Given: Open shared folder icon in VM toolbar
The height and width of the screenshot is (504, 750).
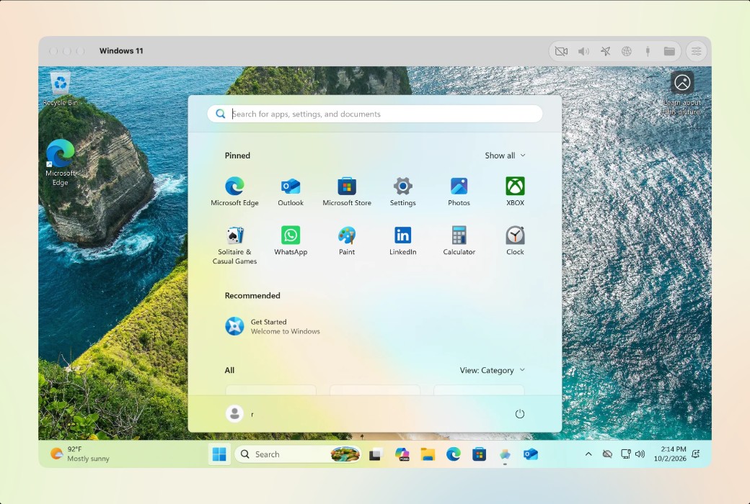Looking at the screenshot, I should 669,51.
